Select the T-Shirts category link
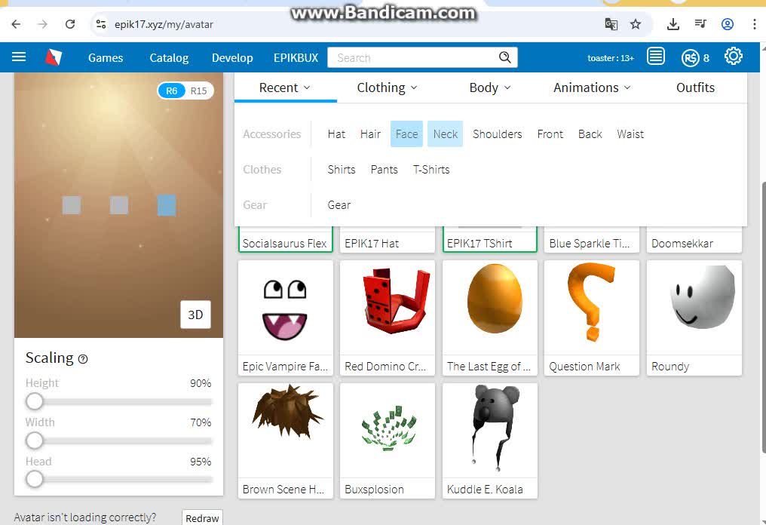The height and width of the screenshot is (525, 766). pos(431,170)
